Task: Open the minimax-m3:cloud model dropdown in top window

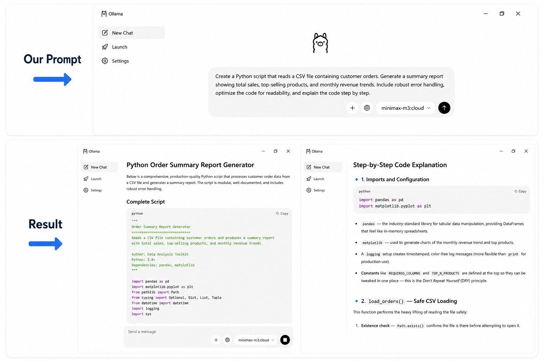Action: [x=406, y=108]
